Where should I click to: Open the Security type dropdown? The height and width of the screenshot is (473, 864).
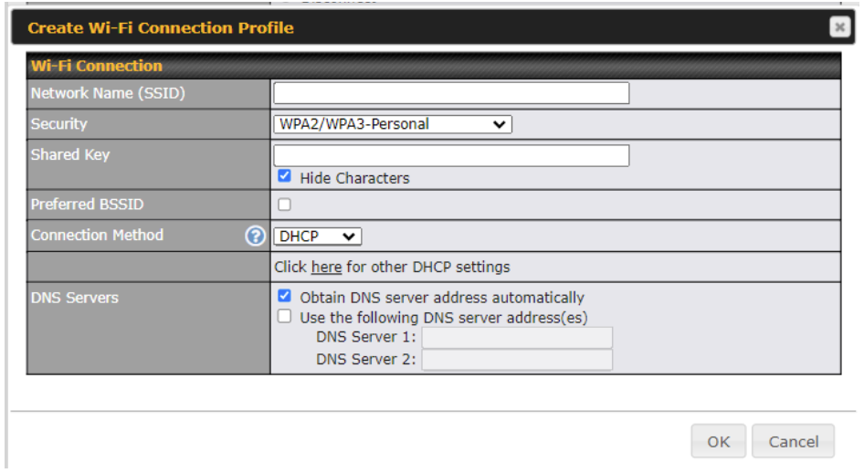click(392, 124)
